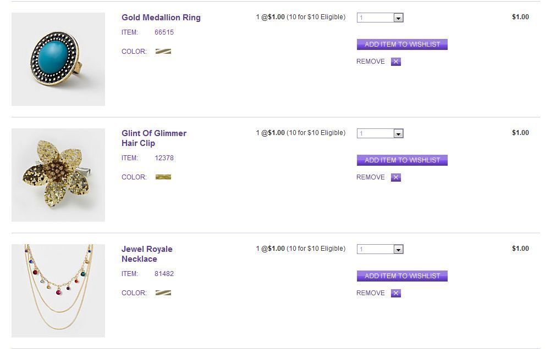556x349 pixels.
Task: Click the REMOVE text link for Jewel Royale Necklace
Action: click(371, 294)
